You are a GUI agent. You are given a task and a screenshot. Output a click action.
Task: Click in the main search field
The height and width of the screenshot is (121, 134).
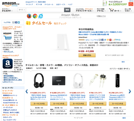(x=45, y=10)
